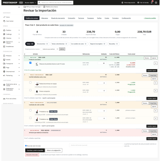Click the Servicio al Cliente chat icon
Viewport: 161px width, 161px height.
[4, 42]
